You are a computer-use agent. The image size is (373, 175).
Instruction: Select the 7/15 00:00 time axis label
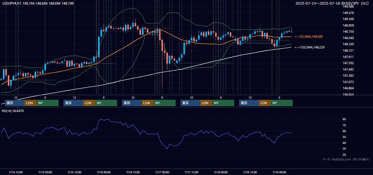click(45, 172)
